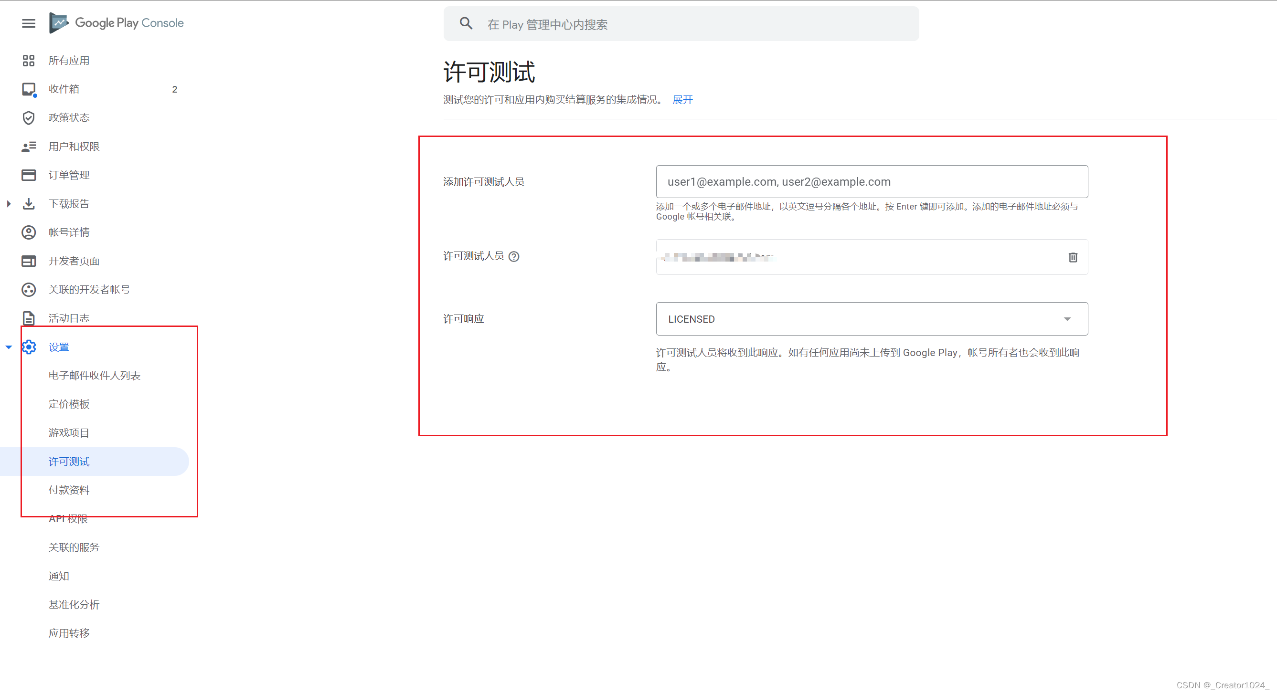The image size is (1277, 694).
Task: Click the policy status shield icon
Action: pos(28,117)
